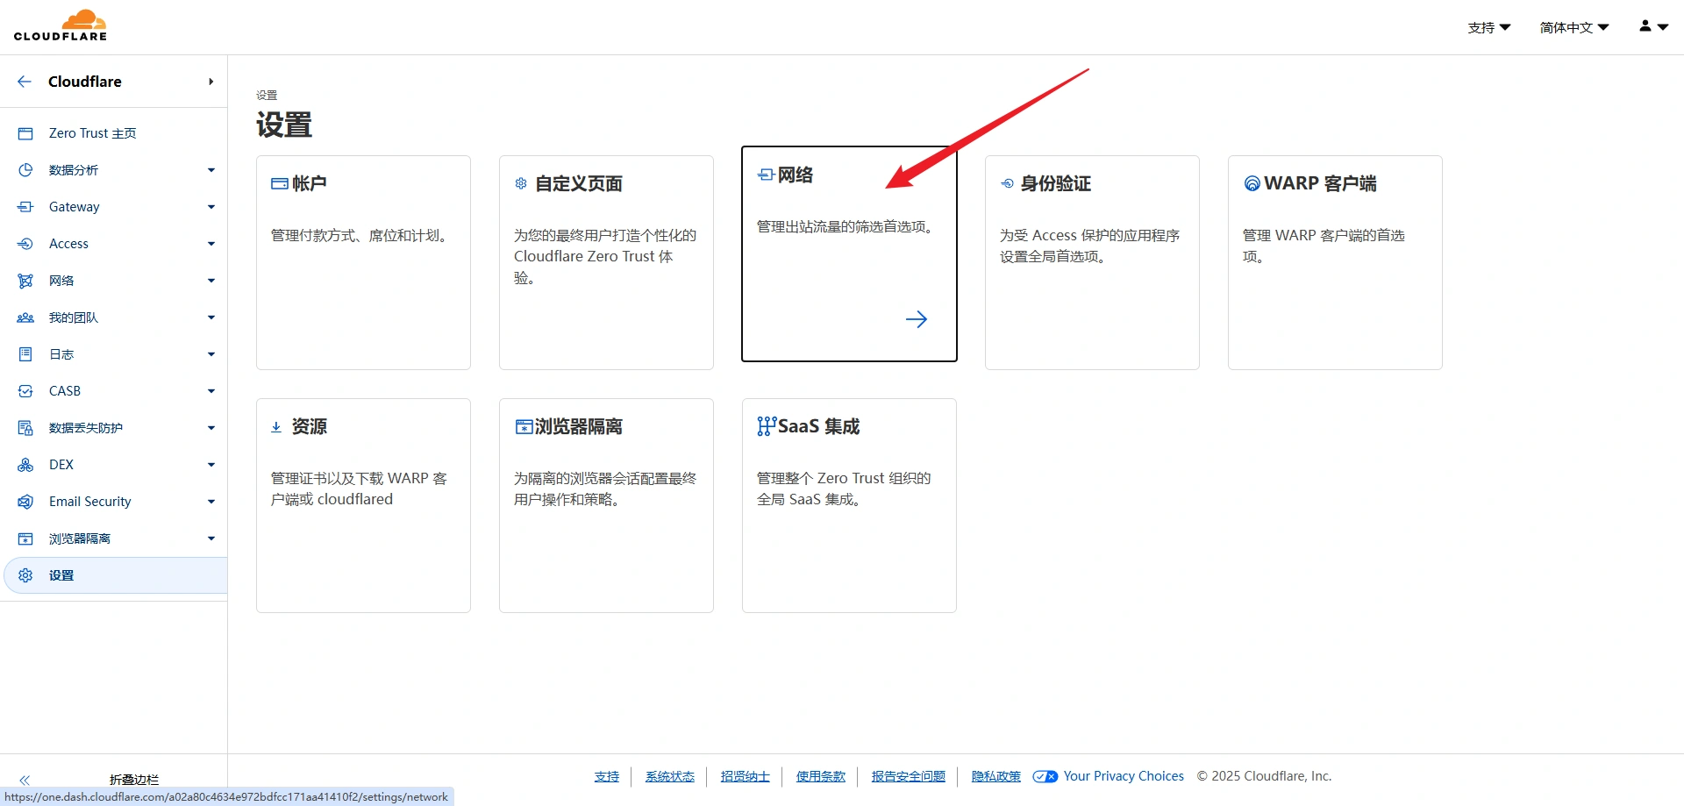Open the 简体中文 language dropdown
The image size is (1684, 806).
click(x=1574, y=27)
